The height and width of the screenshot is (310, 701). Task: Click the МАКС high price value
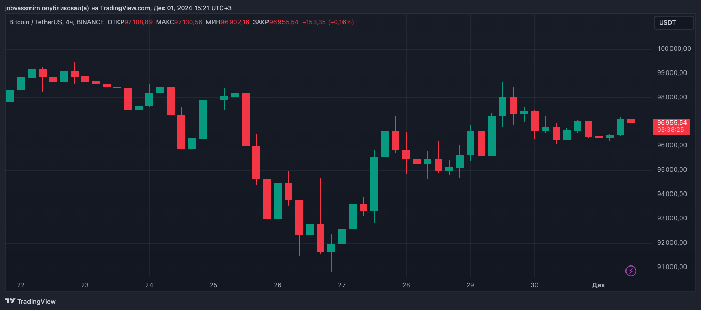188,22
